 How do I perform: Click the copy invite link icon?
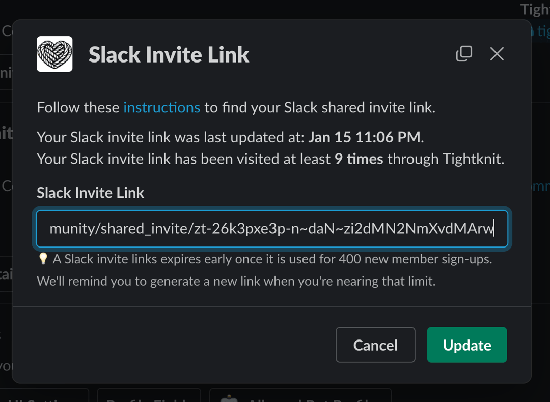tap(464, 53)
